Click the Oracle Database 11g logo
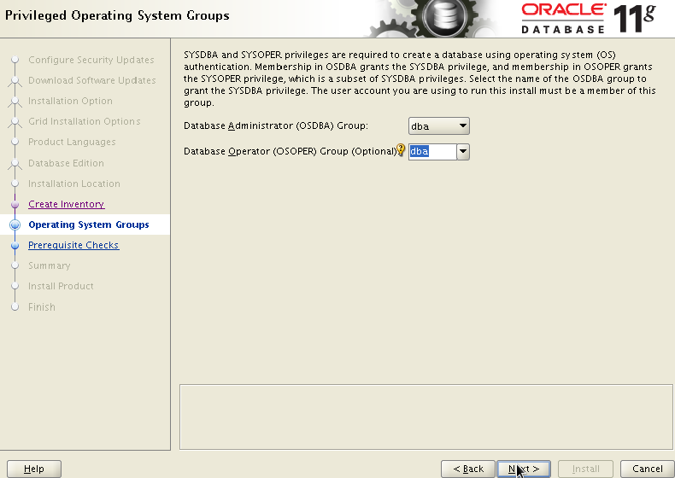The height and width of the screenshot is (478, 675). click(589, 18)
